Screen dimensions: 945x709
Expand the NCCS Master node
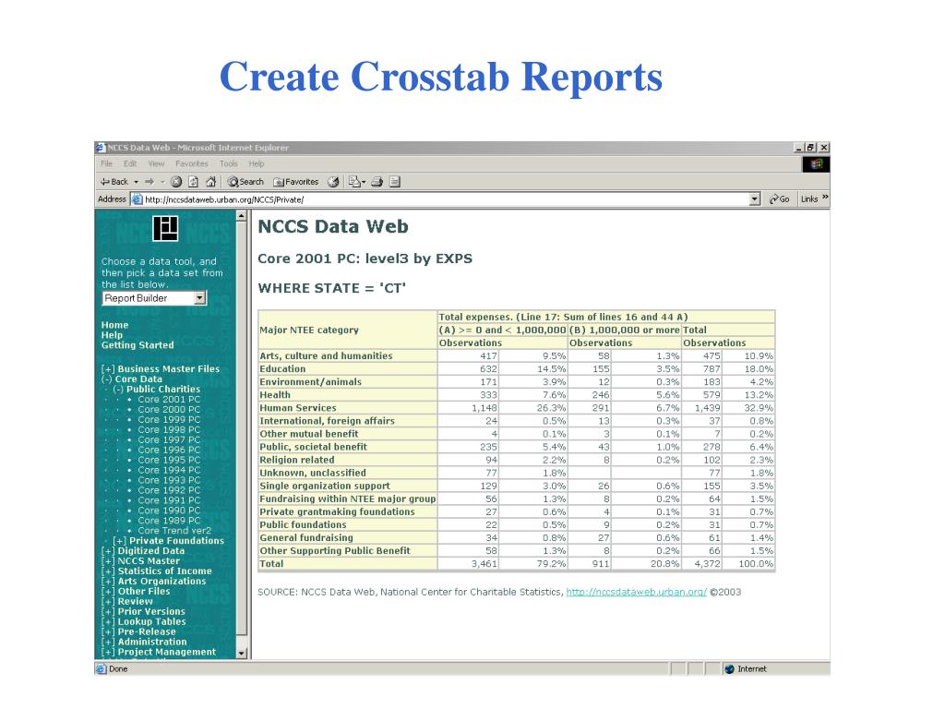(107, 560)
